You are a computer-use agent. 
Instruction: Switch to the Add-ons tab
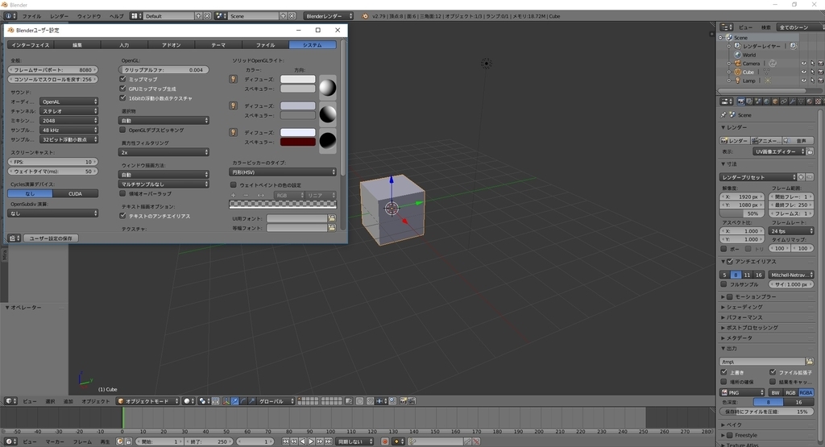coord(171,45)
